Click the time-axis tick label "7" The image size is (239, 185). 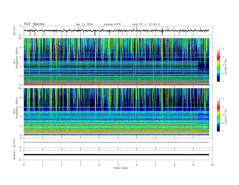pos(156,165)
